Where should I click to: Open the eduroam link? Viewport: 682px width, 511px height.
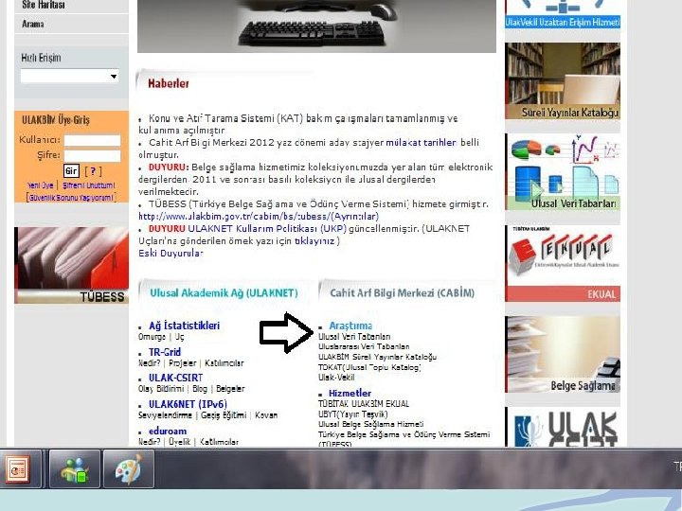click(168, 432)
